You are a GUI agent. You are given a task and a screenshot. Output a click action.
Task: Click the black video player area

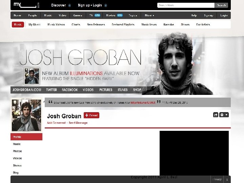coord(194,153)
